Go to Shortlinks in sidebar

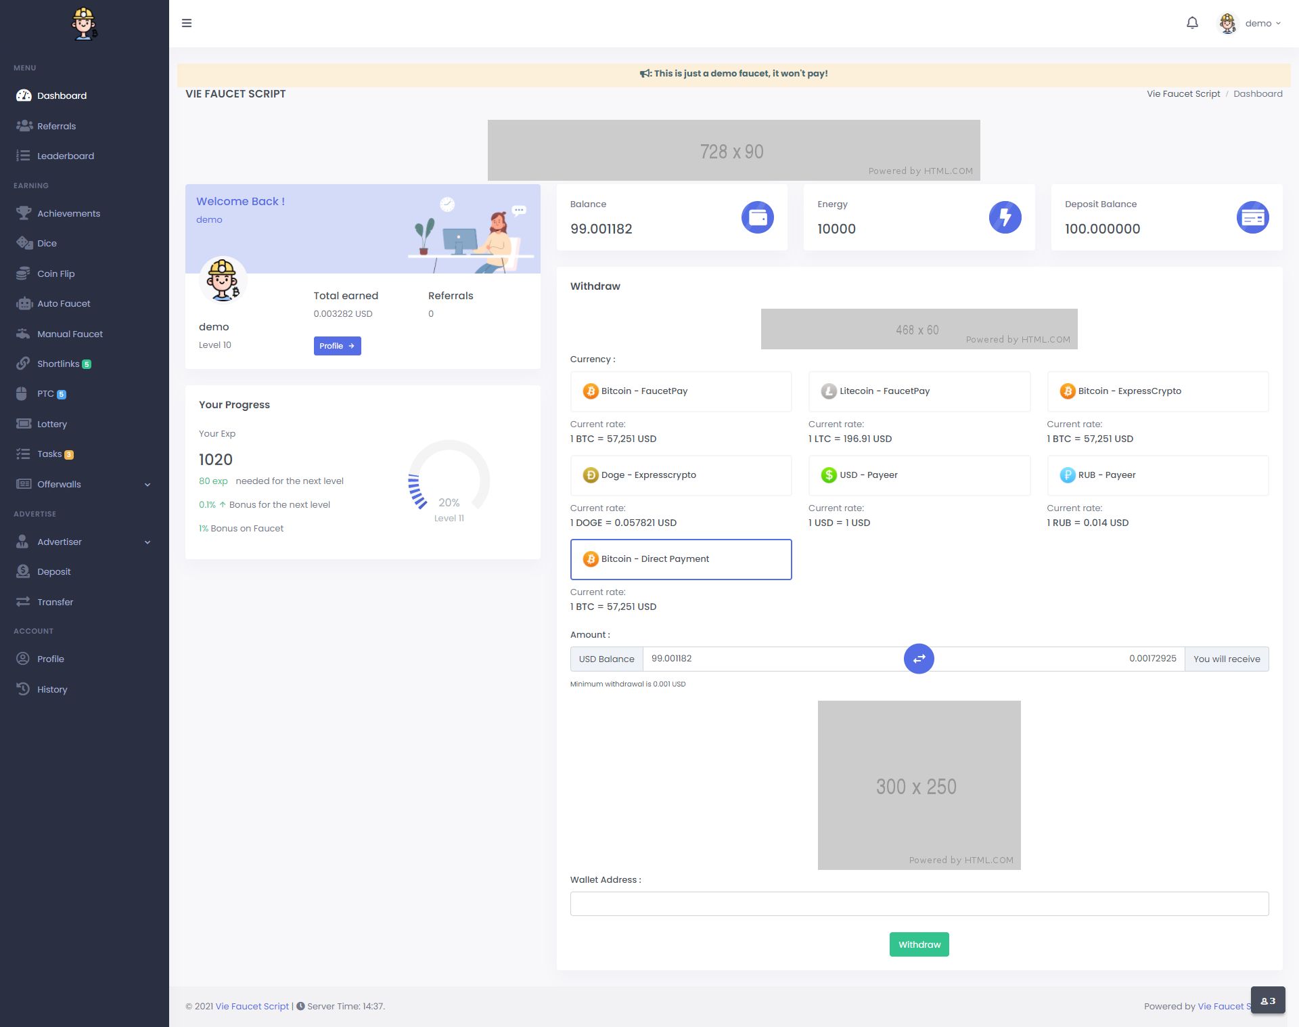point(58,364)
